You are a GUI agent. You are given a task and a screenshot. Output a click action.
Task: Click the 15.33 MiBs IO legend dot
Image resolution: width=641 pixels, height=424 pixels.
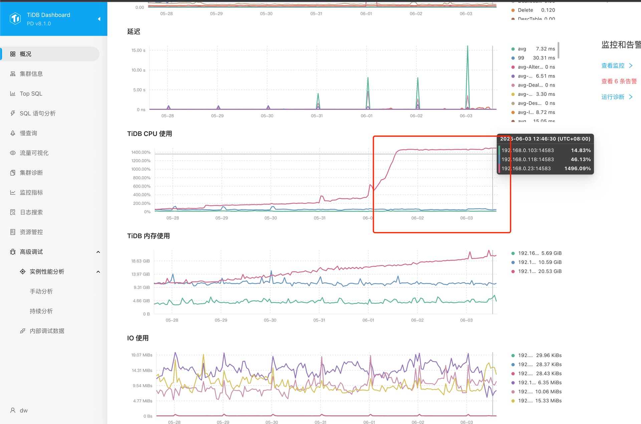click(513, 401)
